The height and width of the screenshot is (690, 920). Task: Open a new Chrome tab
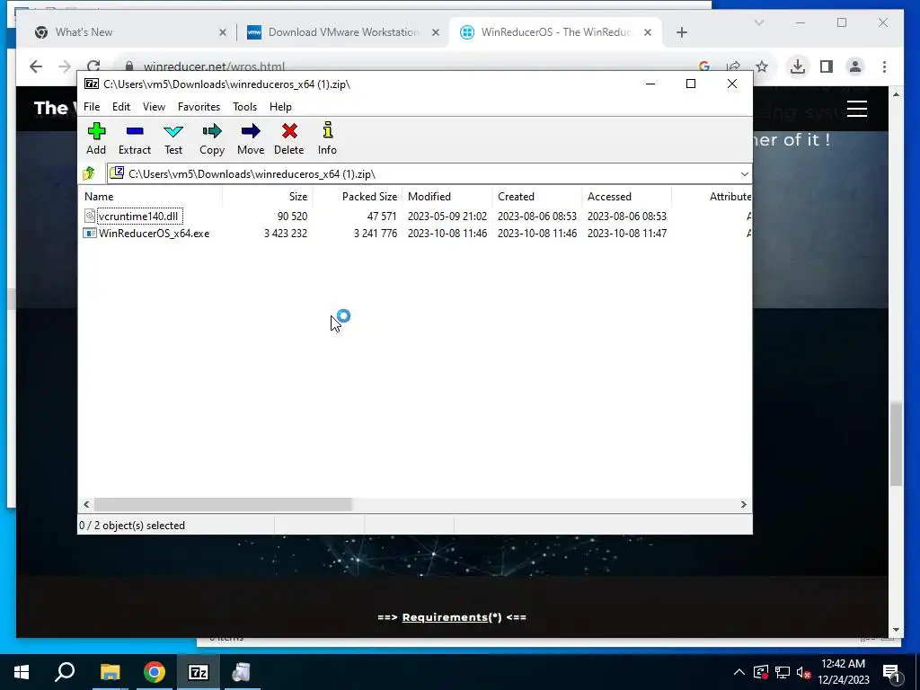tap(681, 32)
